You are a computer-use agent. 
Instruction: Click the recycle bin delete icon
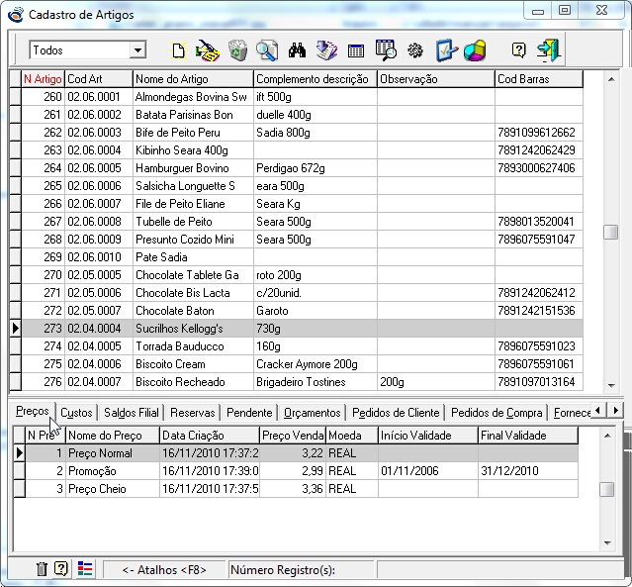click(237, 50)
